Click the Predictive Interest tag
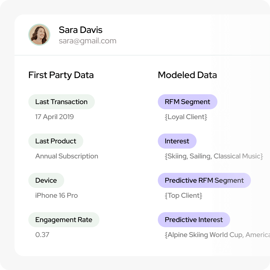 (194, 220)
